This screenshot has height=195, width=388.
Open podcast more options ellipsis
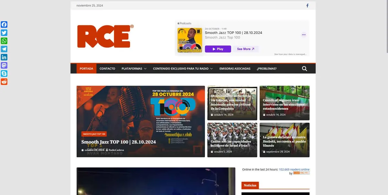(x=304, y=35)
